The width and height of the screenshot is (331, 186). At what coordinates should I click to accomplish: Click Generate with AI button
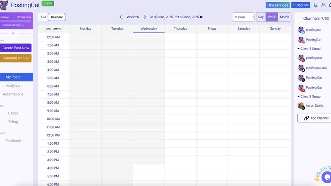click(x=16, y=58)
